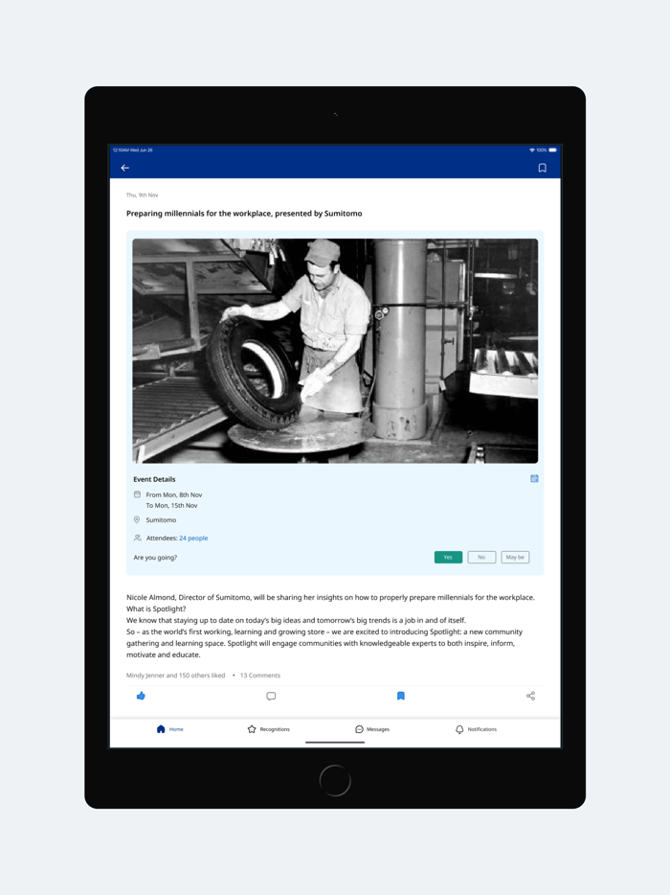Share the post using the share icon

pos(531,696)
